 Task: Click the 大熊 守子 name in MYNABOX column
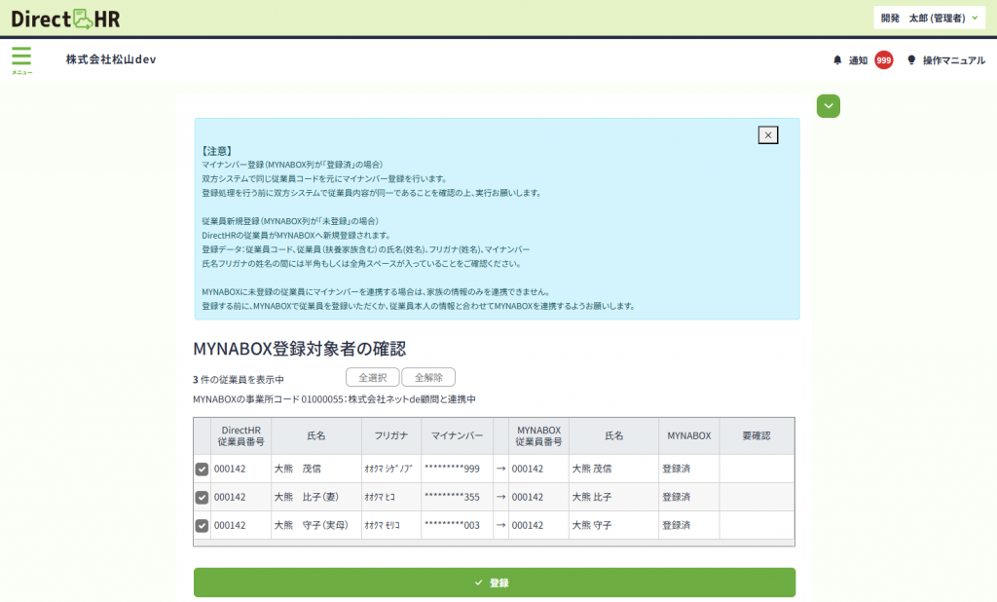(x=591, y=526)
